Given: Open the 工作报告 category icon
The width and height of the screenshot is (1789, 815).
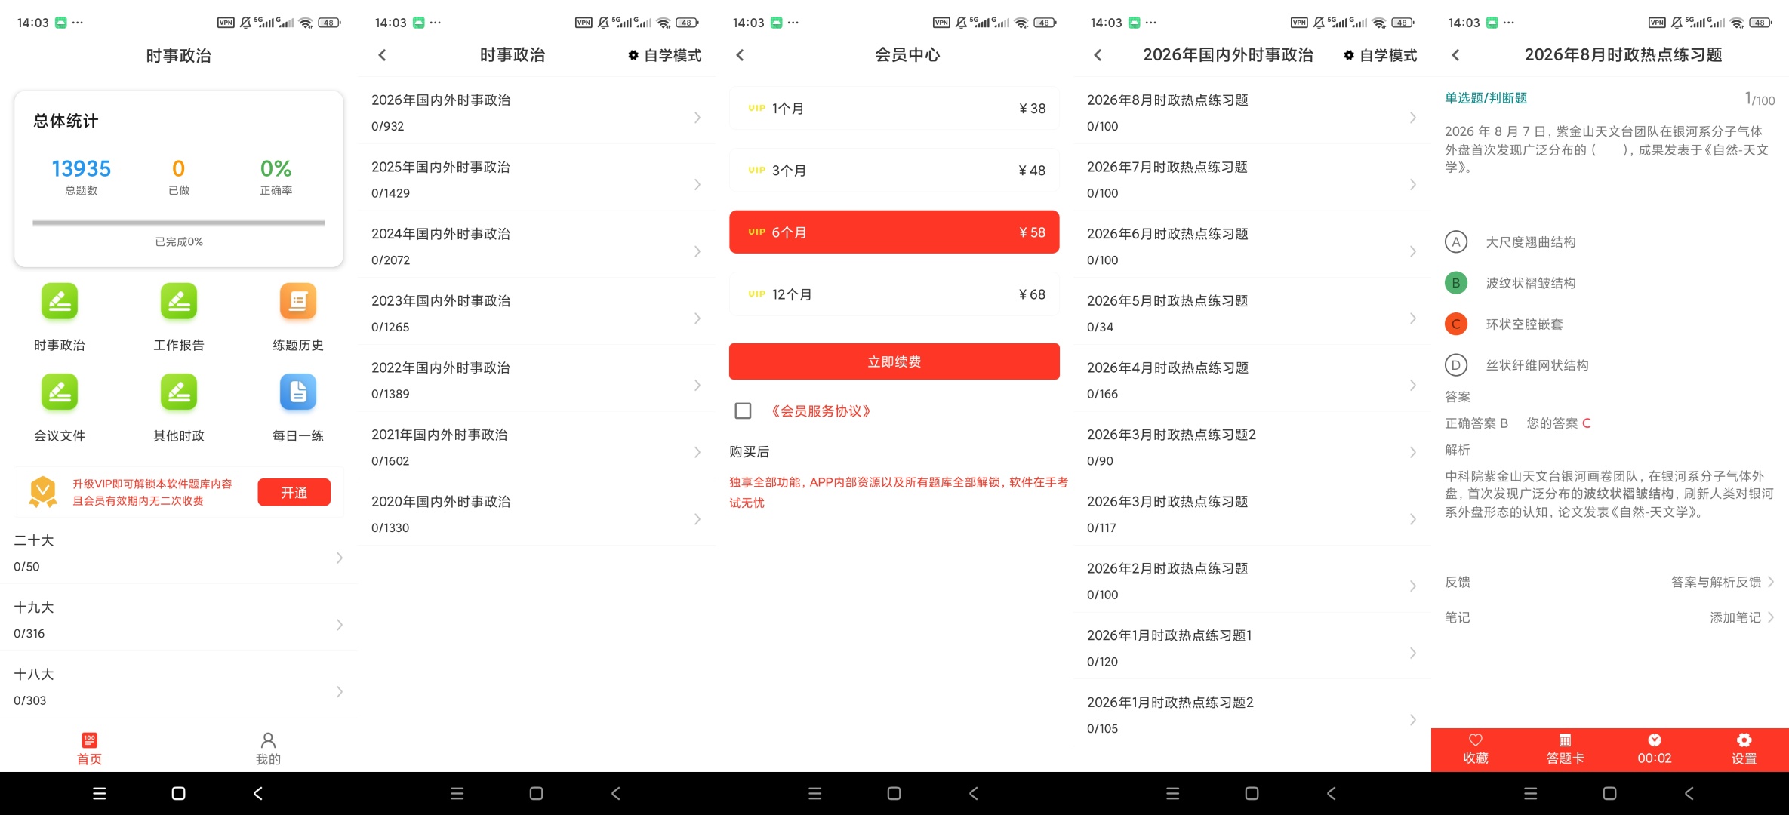Looking at the screenshot, I should (x=179, y=302).
